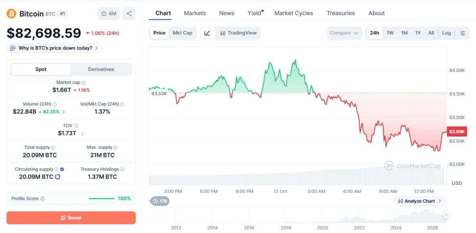Select the line chart type icon
This screenshot has width=476, height=233.
207,33
